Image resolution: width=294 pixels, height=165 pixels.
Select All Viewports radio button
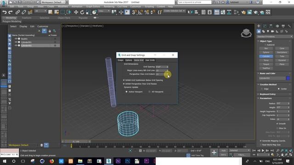coord(149,92)
